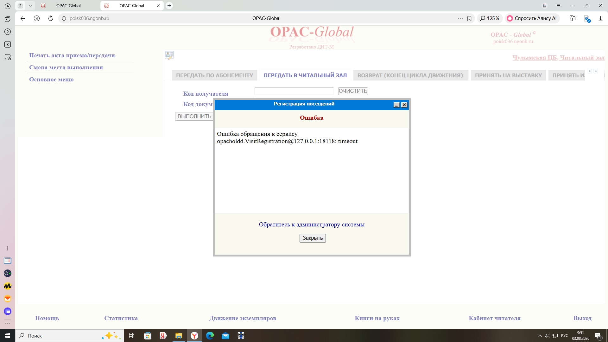Click the profile avatar in title bar

click(545, 6)
